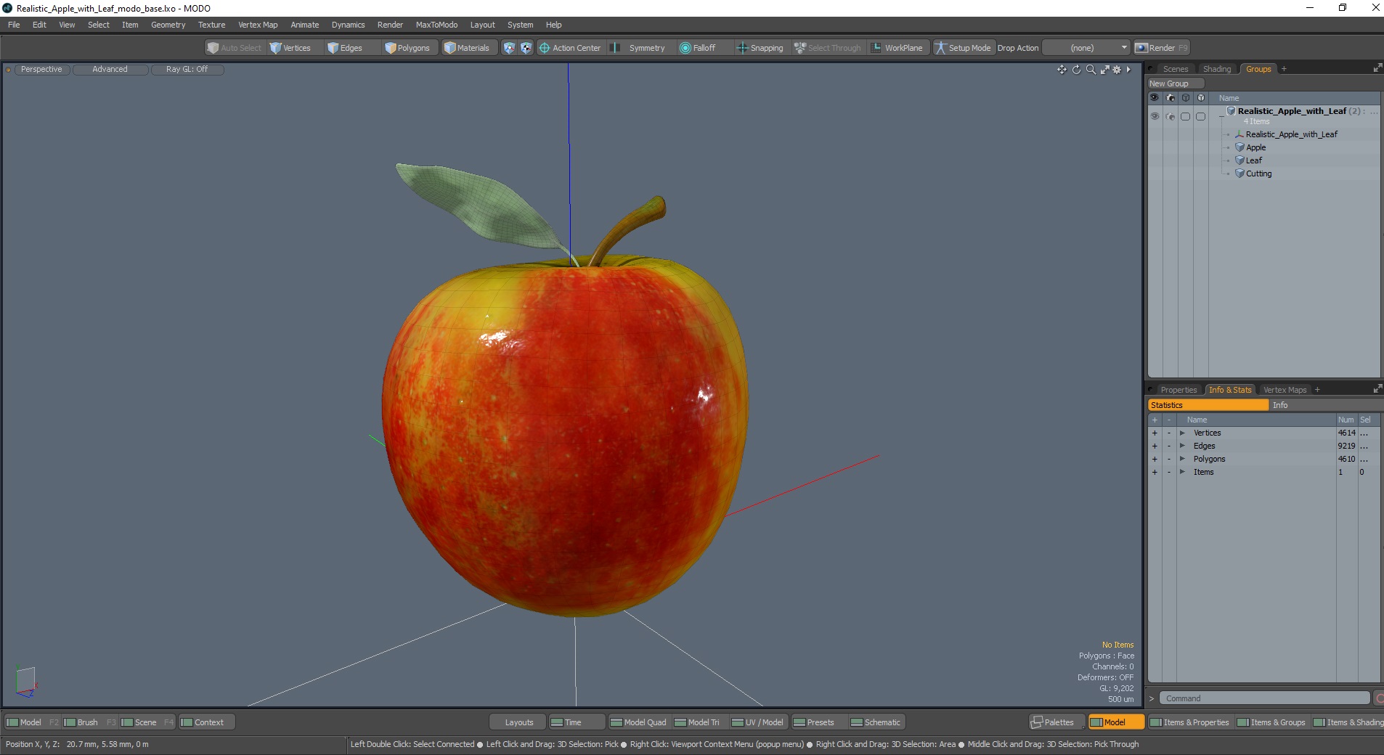
Task: Click the Advanced shading style button
Action: 110,70
